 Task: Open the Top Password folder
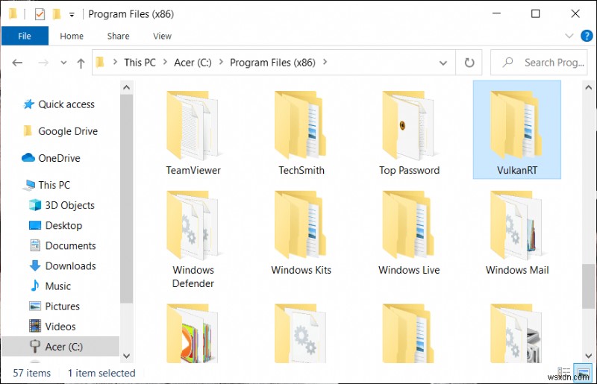click(x=409, y=133)
